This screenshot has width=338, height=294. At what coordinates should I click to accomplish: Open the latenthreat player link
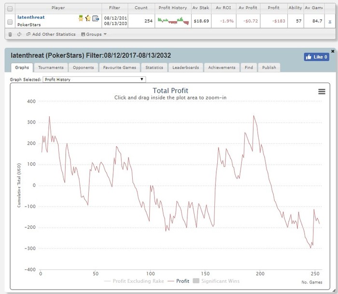(x=31, y=17)
